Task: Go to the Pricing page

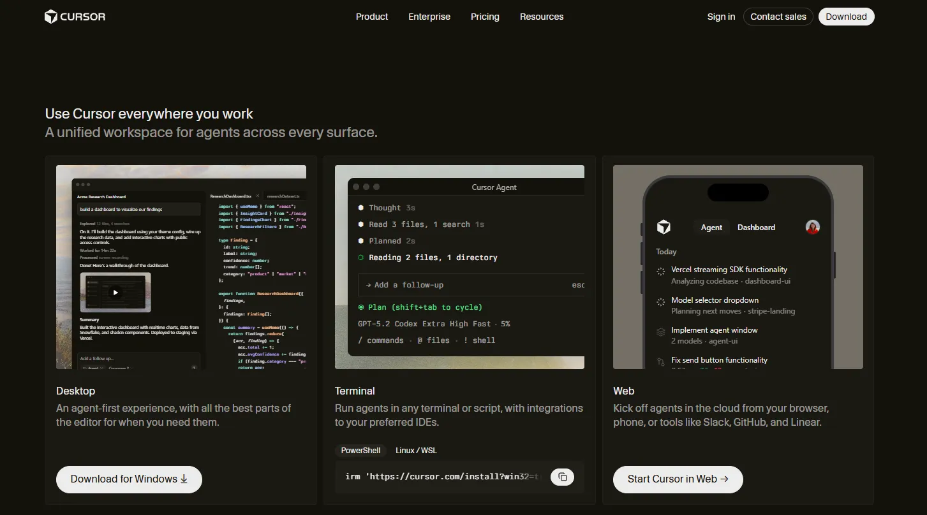Action: coord(485,17)
